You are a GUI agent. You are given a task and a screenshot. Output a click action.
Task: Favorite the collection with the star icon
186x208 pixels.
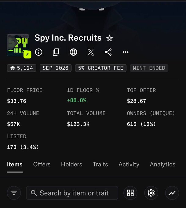pyautogui.click(x=109, y=38)
